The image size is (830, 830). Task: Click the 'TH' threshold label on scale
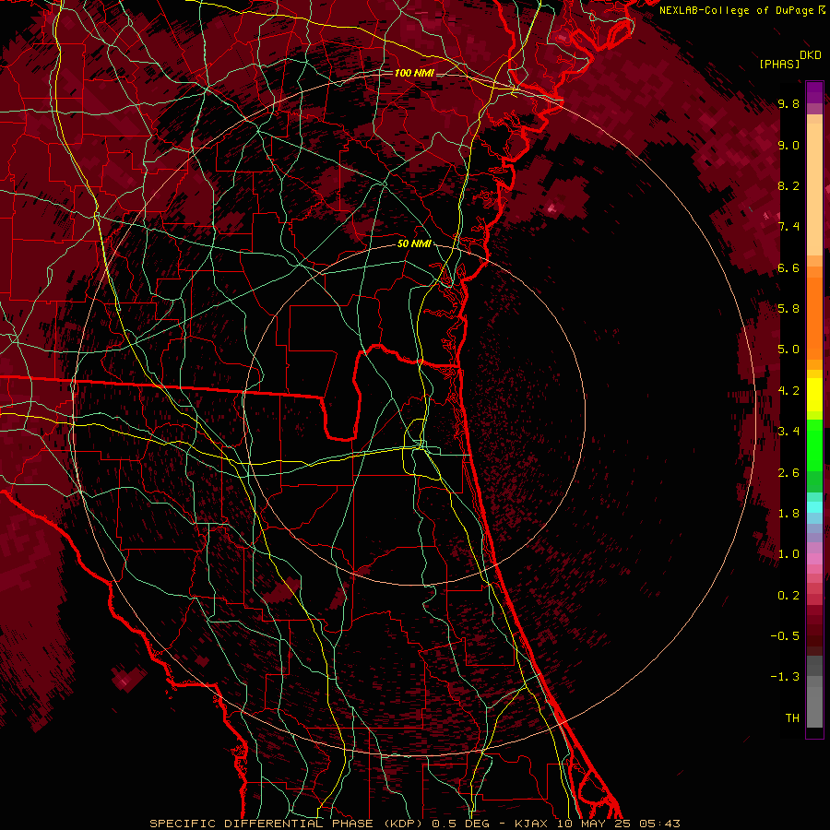(x=792, y=718)
